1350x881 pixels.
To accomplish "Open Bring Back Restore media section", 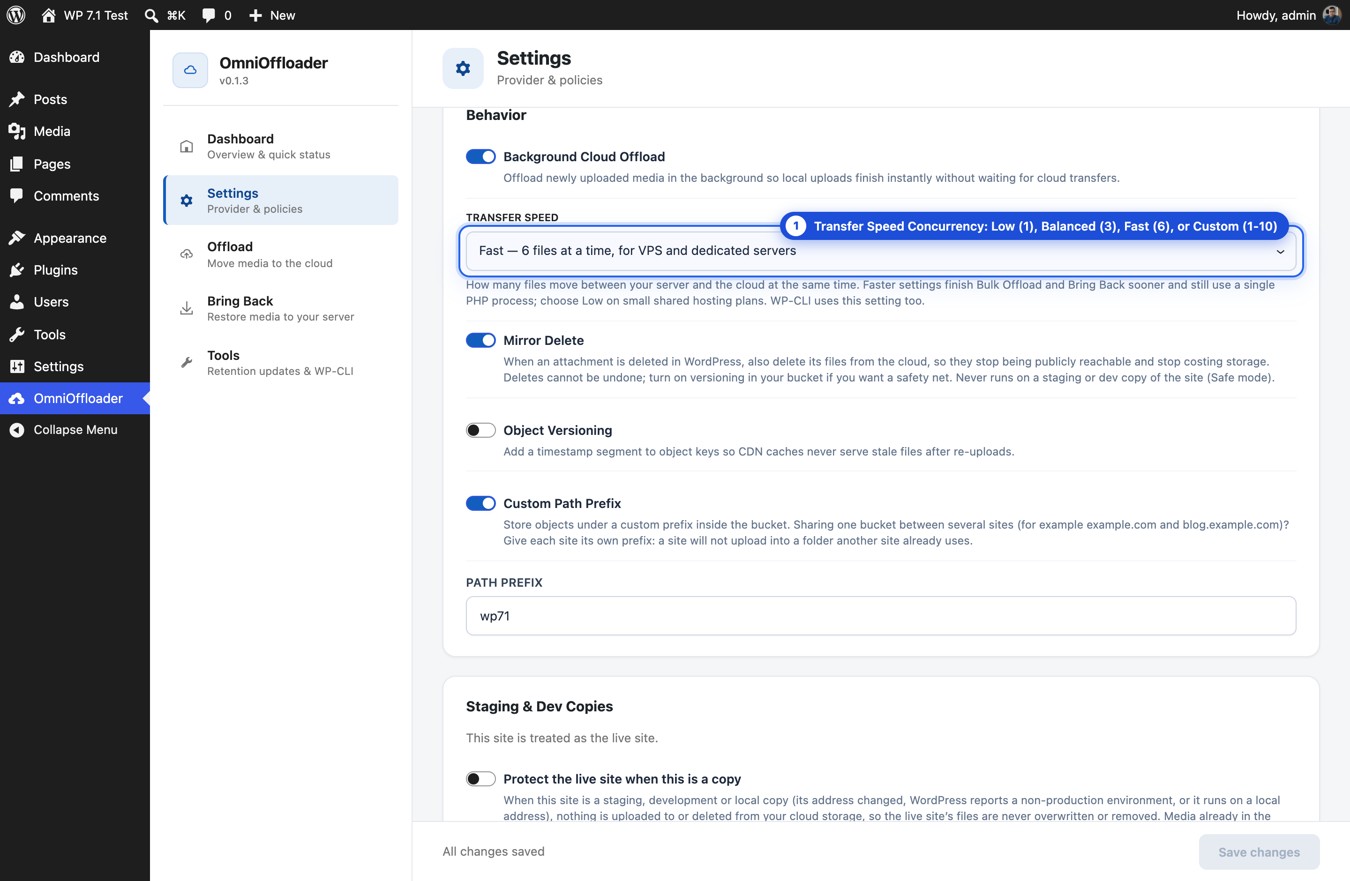I will (x=281, y=308).
